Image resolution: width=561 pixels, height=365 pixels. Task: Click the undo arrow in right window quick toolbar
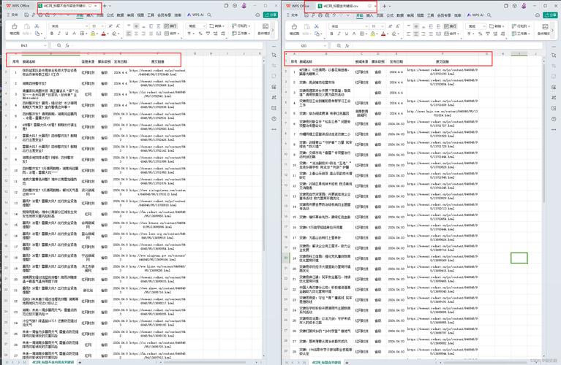point(334,15)
